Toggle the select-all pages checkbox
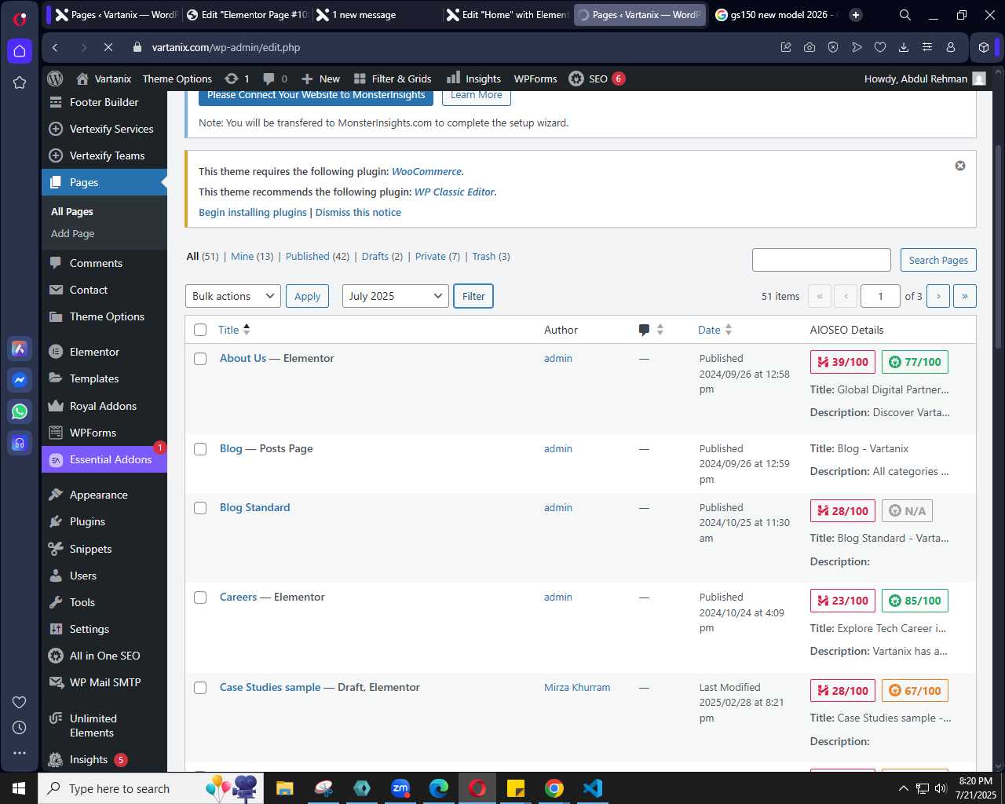Screen dimensions: 1005x804 tap(200, 330)
